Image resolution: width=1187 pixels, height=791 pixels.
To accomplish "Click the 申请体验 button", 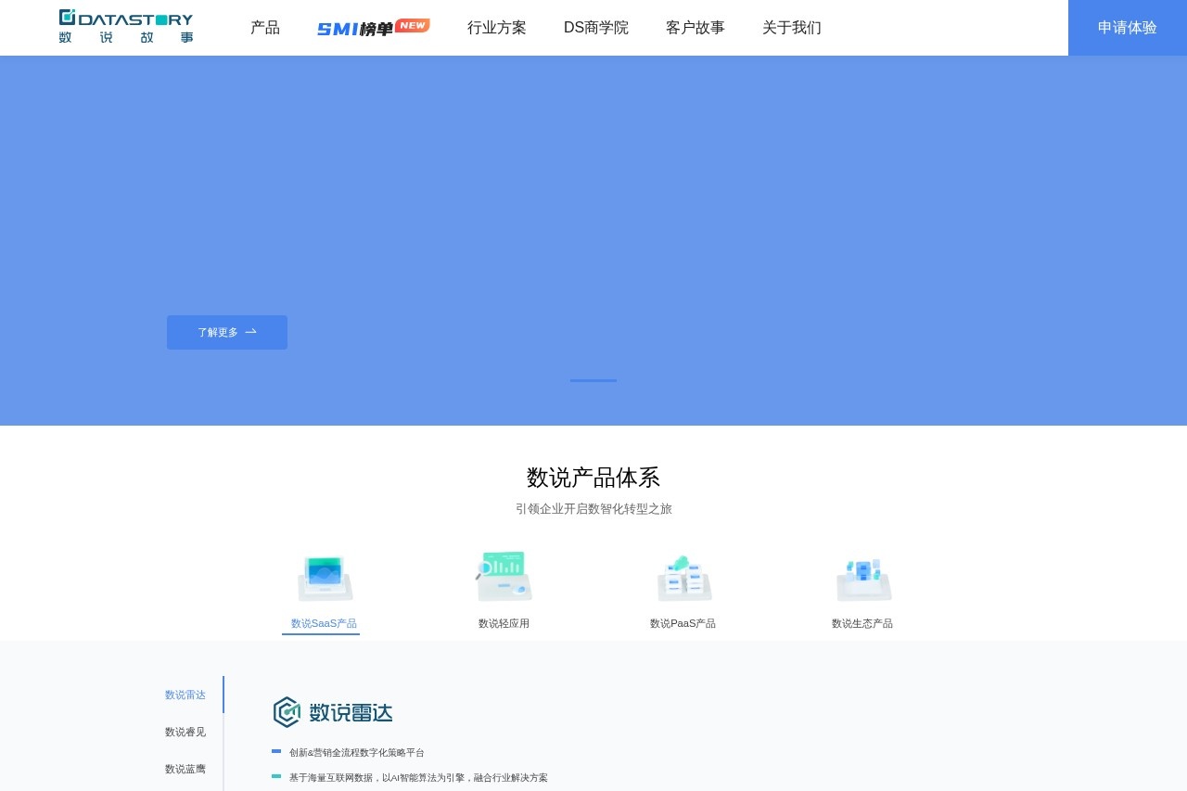I will 1127,28.
